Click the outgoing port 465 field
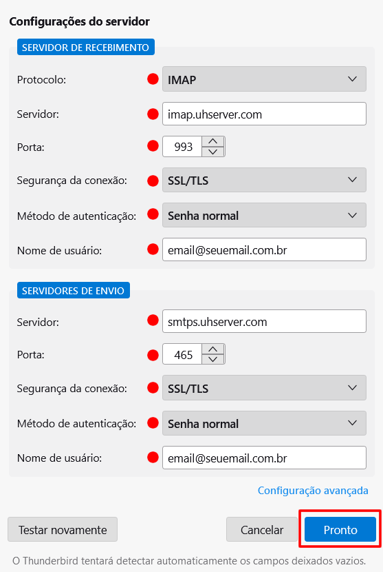 [182, 354]
